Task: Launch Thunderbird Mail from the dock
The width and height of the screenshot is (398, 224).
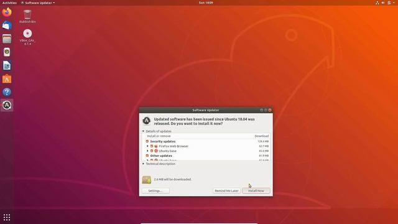Action: point(7,26)
